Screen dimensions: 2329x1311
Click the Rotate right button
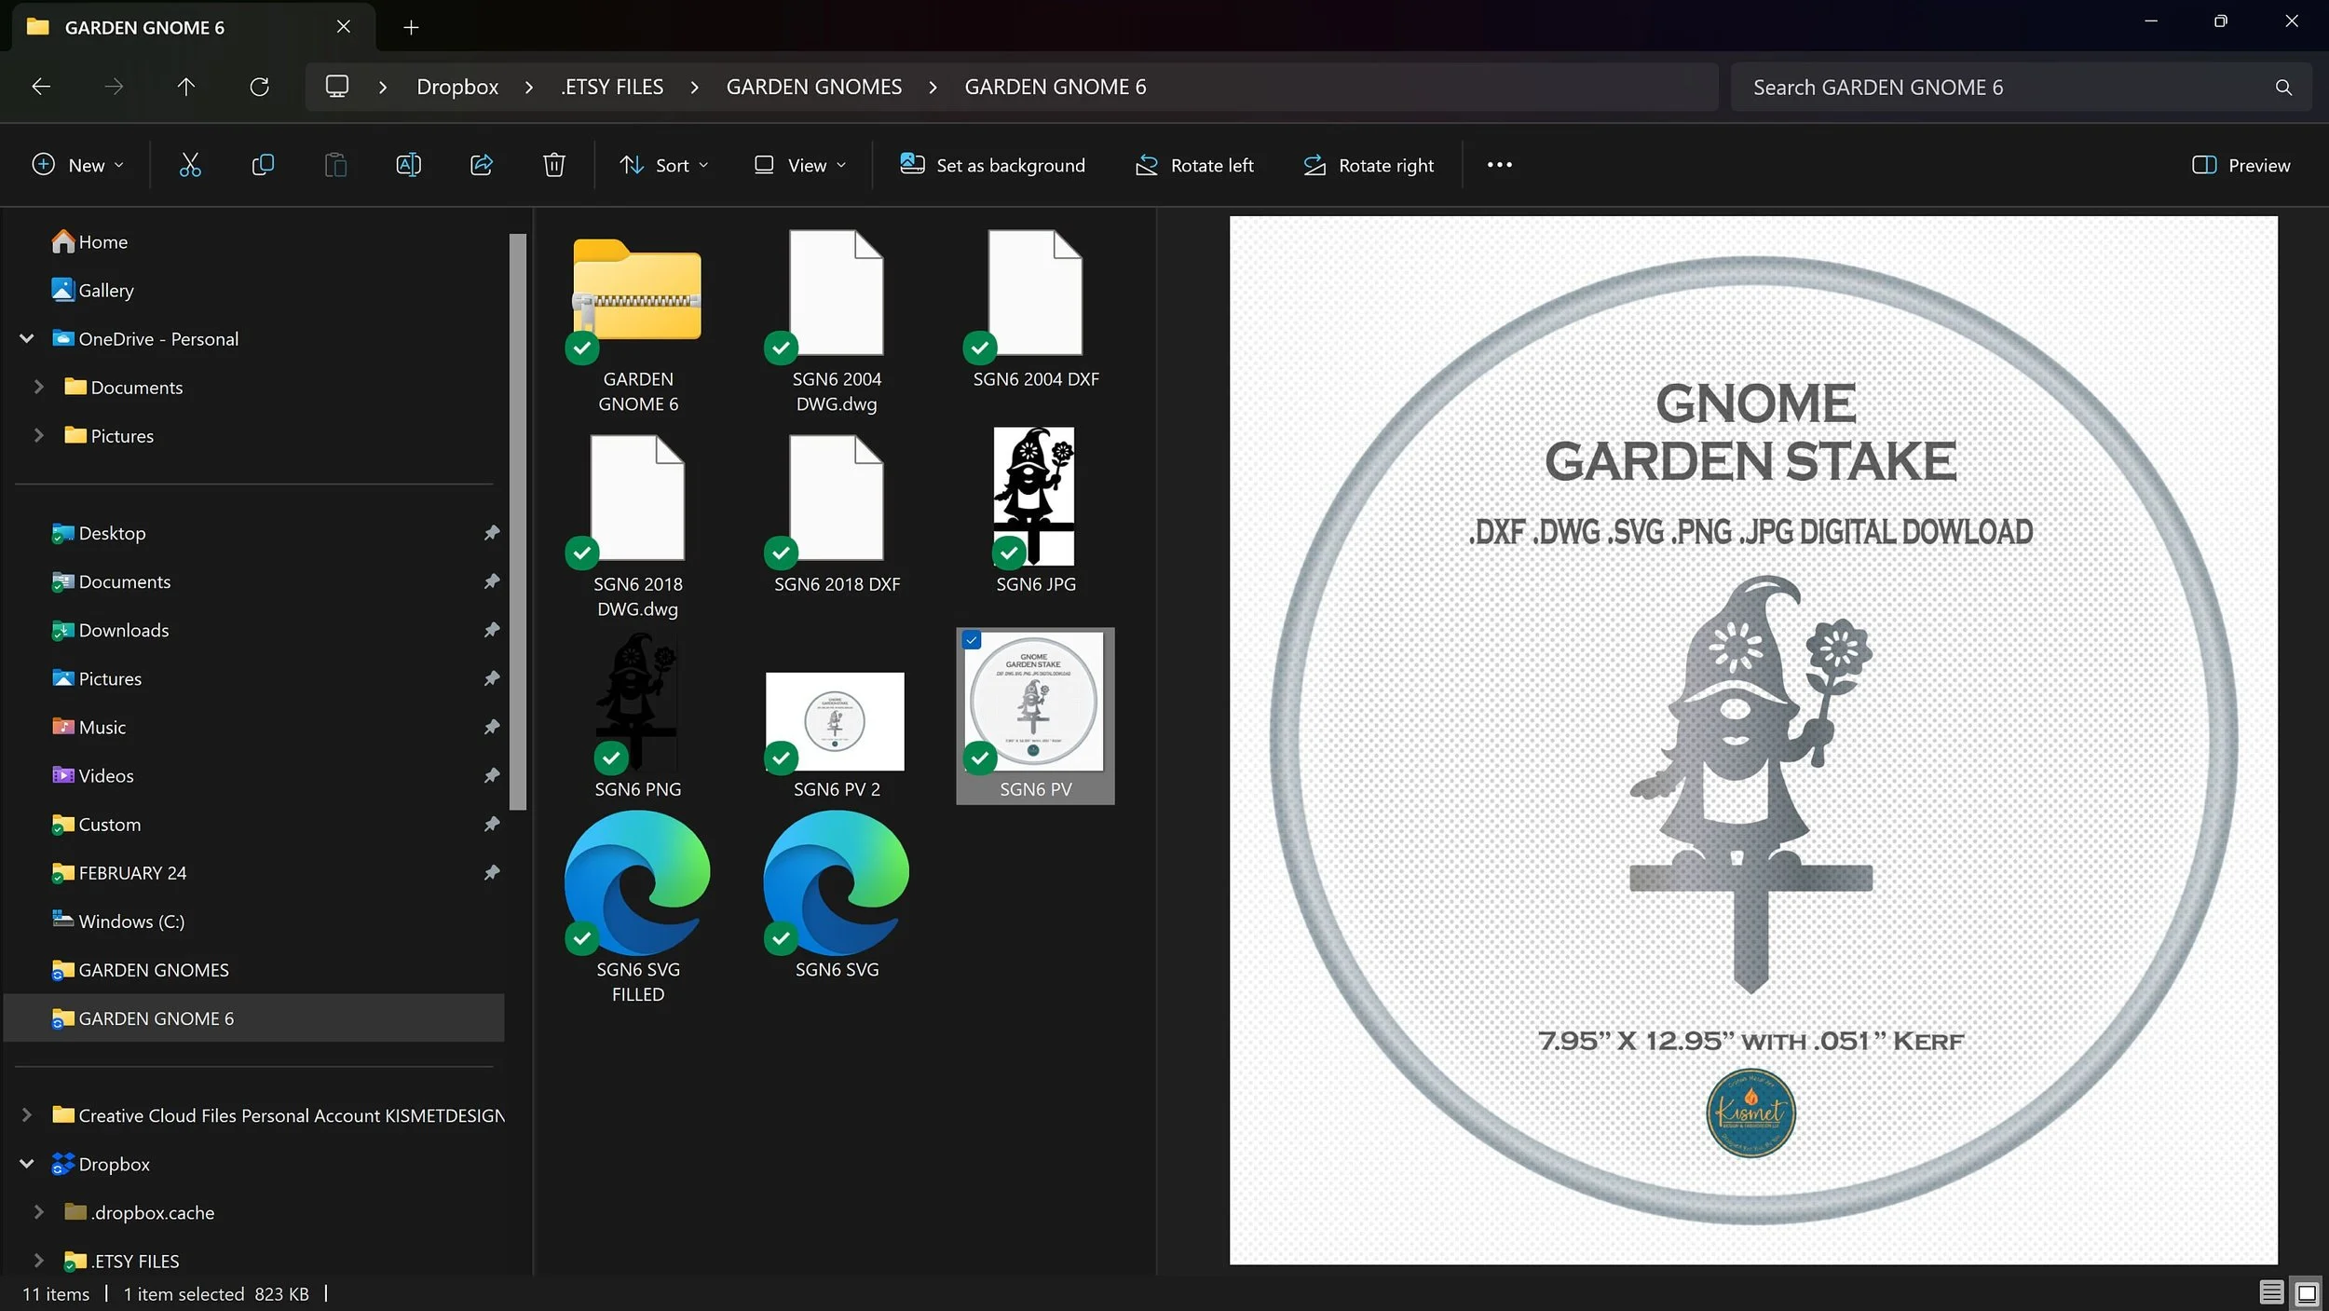(x=1369, y=165)
